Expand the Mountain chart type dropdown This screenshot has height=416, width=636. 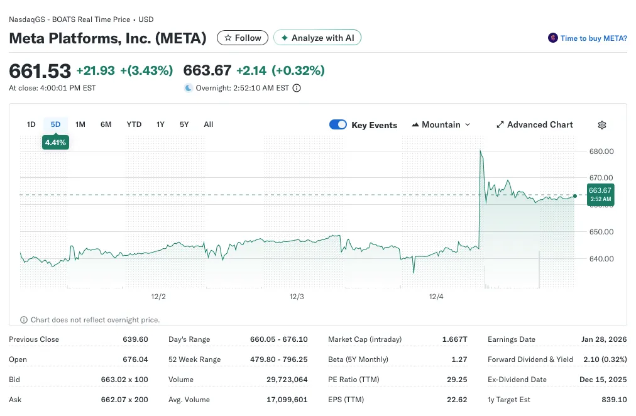pos(441,125)
